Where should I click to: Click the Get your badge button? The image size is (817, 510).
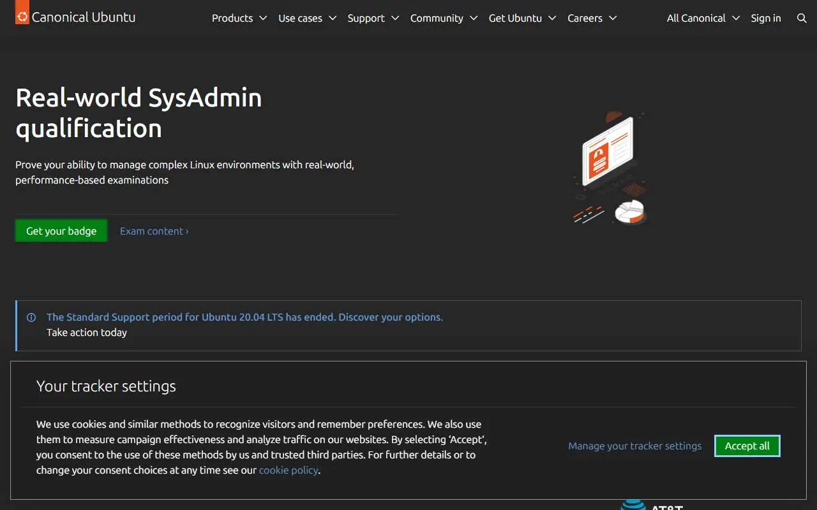pos(61,231)
